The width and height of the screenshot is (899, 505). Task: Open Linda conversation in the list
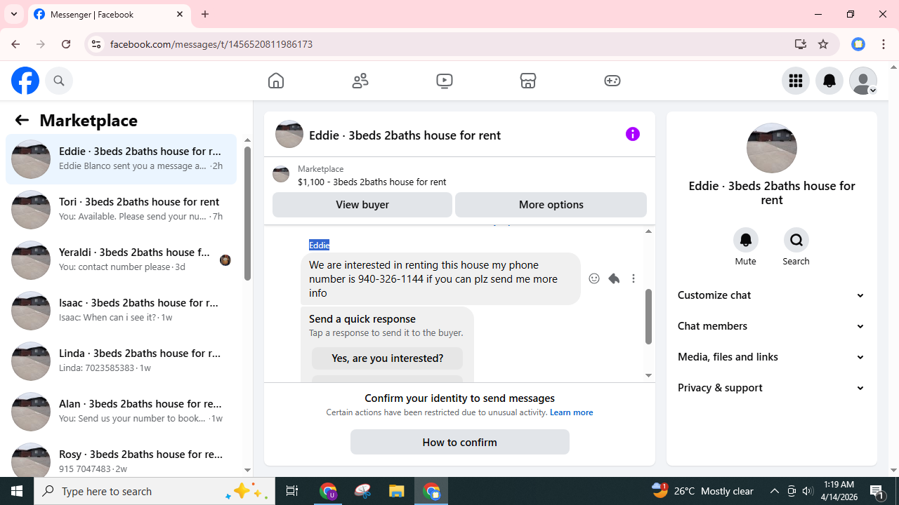(x=121, y=361)
